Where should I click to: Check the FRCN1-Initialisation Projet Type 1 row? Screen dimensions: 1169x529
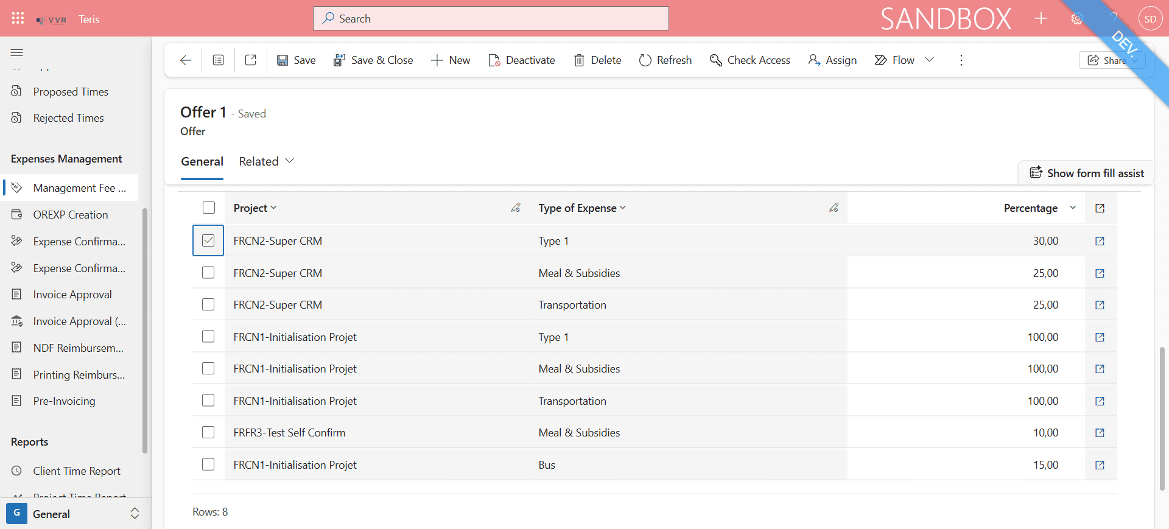click(x=208, y=337)
